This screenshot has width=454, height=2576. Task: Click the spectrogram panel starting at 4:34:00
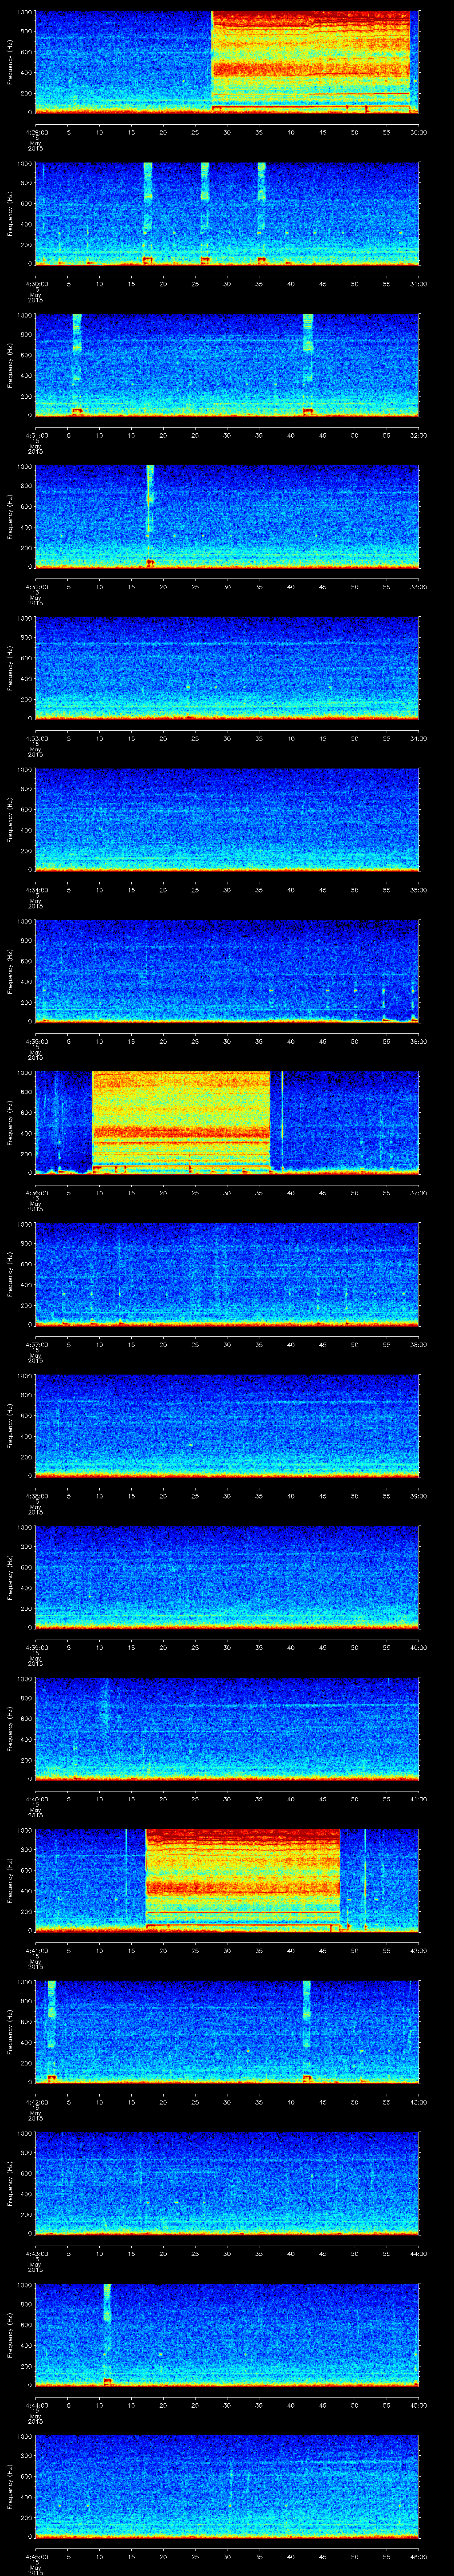pyautogui.click(x=227, y=819)
